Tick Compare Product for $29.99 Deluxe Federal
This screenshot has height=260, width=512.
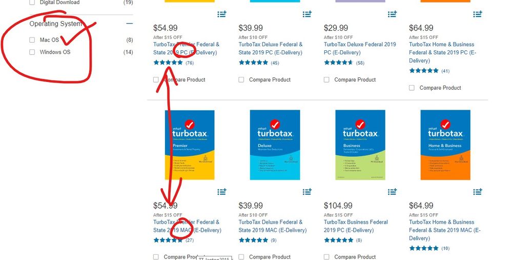tap(326, 79)
